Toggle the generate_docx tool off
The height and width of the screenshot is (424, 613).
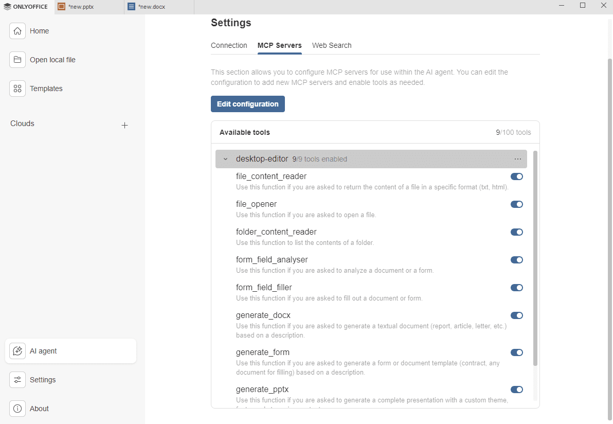coord(517,315)
